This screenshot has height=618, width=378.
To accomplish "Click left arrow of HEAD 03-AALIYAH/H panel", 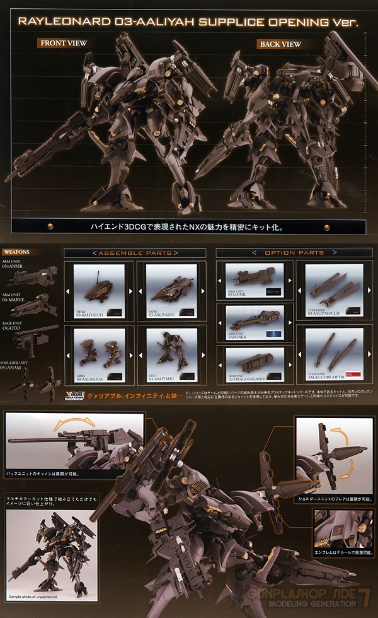I will click(x=68, y=291).
